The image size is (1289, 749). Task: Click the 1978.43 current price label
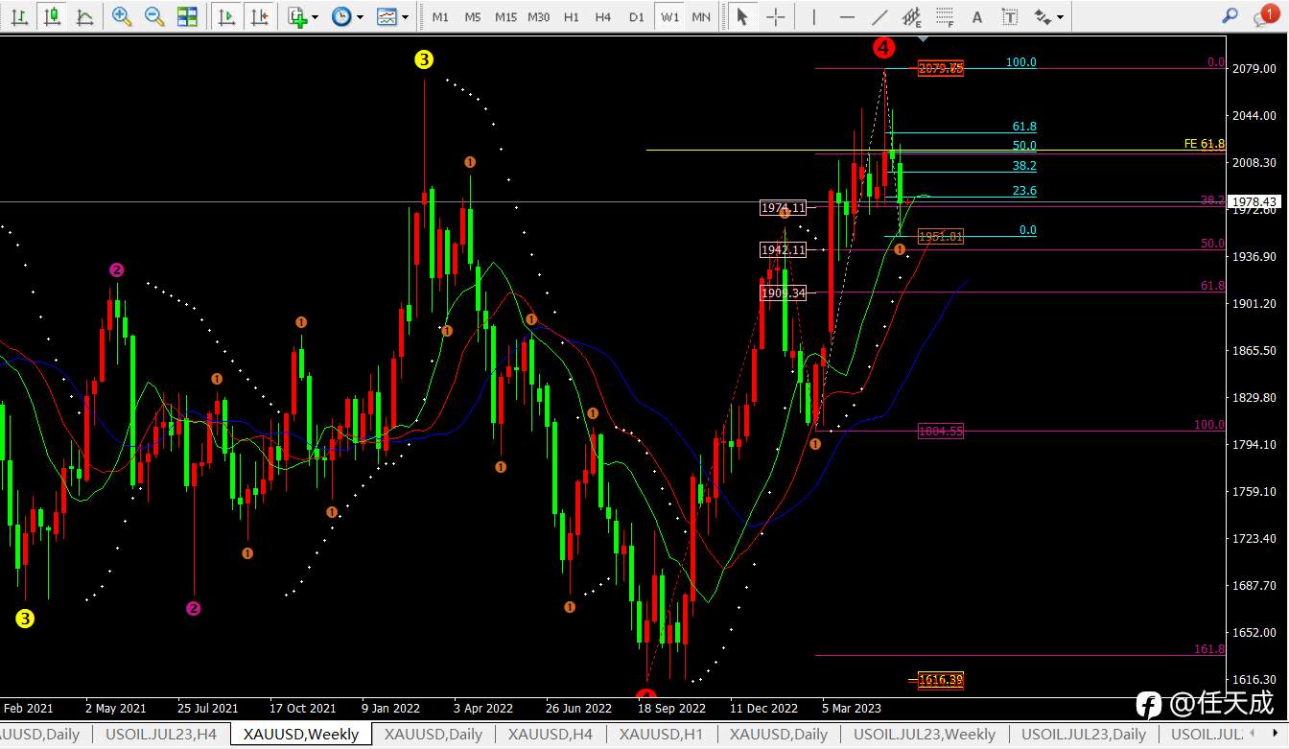click(1255, 201)
